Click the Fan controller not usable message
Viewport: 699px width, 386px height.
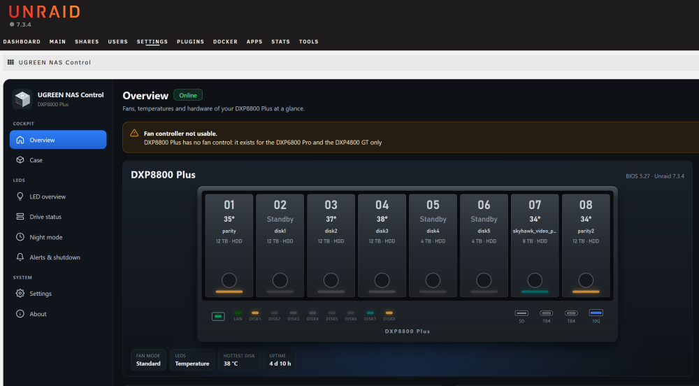(x=180, y=134)
